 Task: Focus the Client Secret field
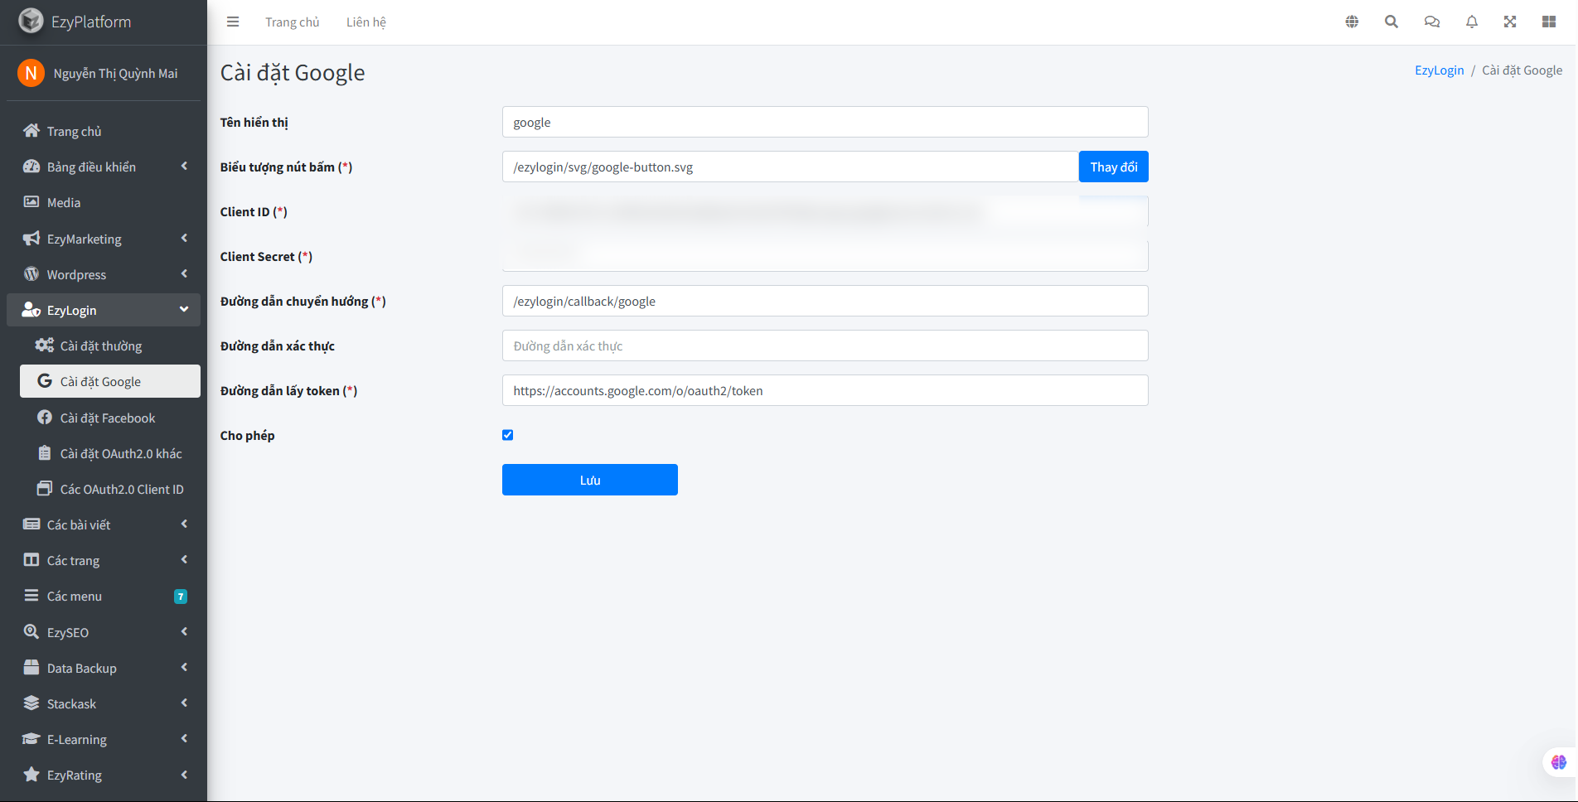[x=825, y=256]
